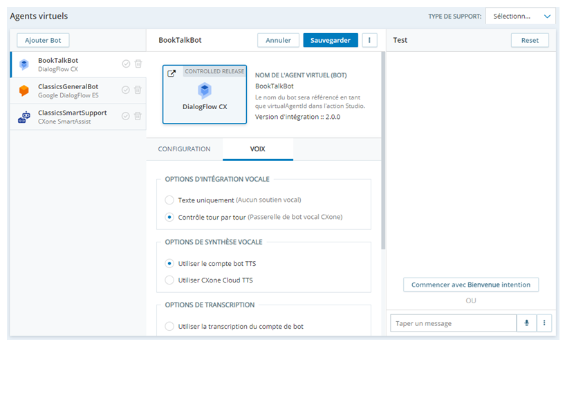565x402 pixels.
Task: Open the three-dot menu beside the message input
Action: point(544,323)
